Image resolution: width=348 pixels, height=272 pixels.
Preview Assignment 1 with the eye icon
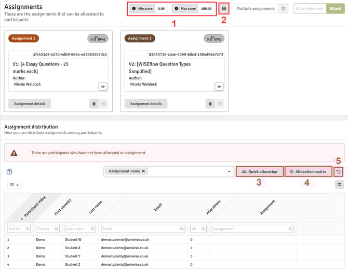tap(103, 87)
